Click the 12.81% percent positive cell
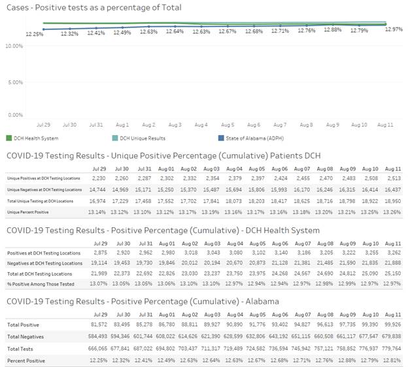The image size is (408, 367). (392, 360)
